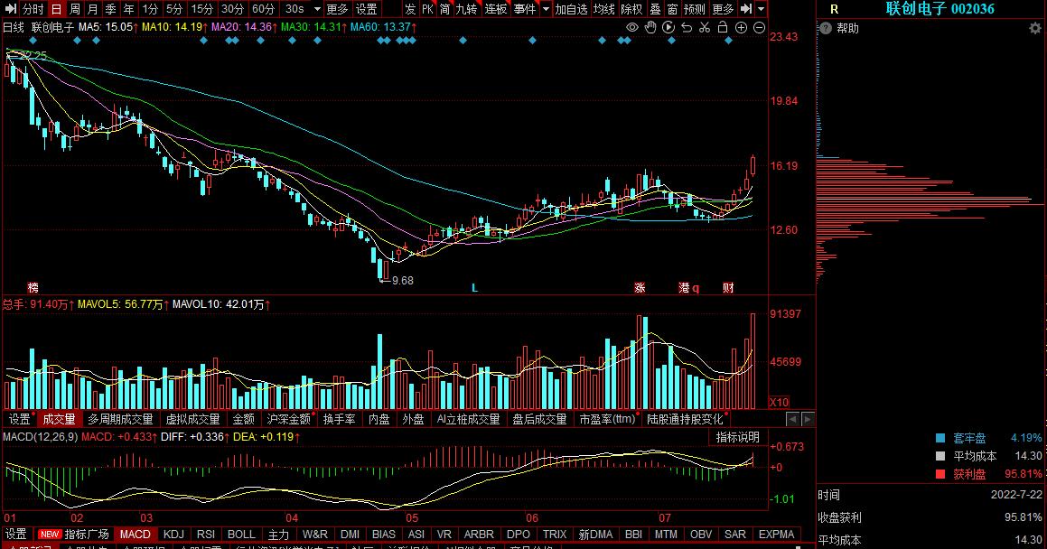1047x549 pixels.
Task: Select the 日 daily period tab
Action: (x=57, y=9)
